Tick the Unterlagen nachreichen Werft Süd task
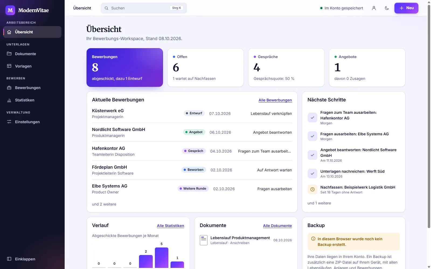This screenshot has height=269, width=431. (312, 174)
